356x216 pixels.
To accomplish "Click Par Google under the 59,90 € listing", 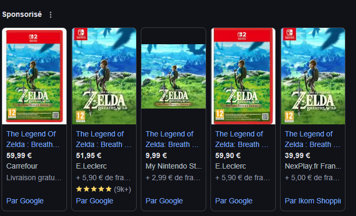I will tap(234, 201).
